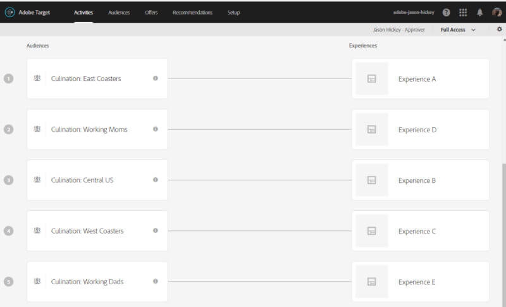Click the Experience A label
506x307 pixels.
pyautogui.click(x=417, y=78)
